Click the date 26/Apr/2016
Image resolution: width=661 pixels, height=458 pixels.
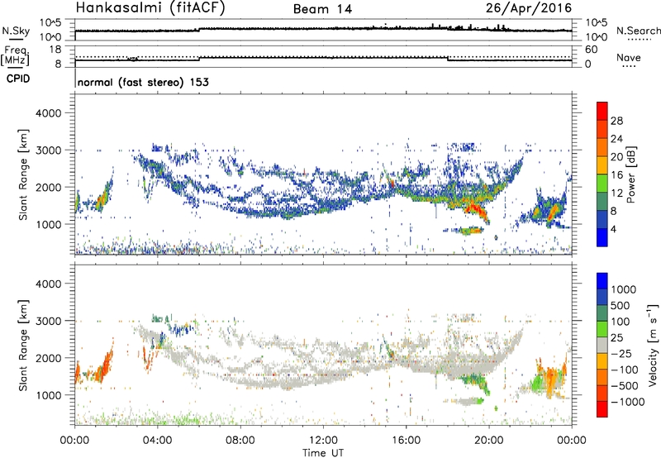point(529,7)
